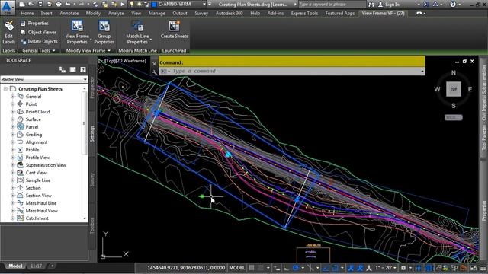
Task: Select the Sample Line tree item
Action: [38, 180]
